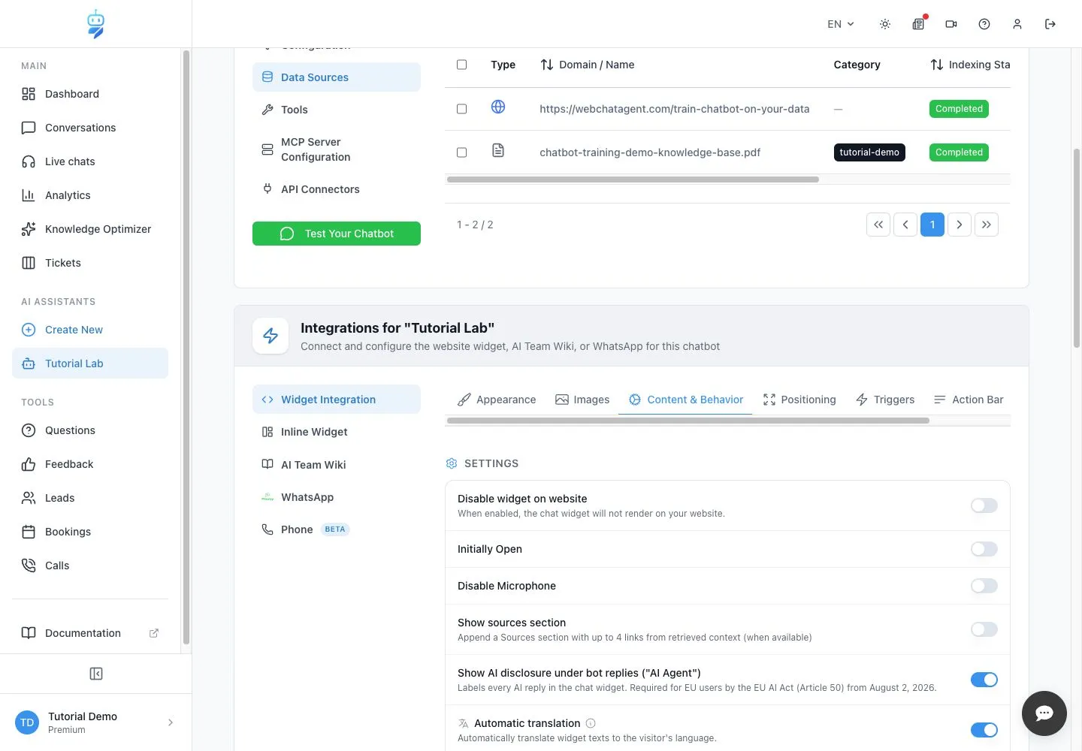Screen dimensions: 1082x751
Task: Expand the Tutorial Demo account chevron
Action: point(171,722)
